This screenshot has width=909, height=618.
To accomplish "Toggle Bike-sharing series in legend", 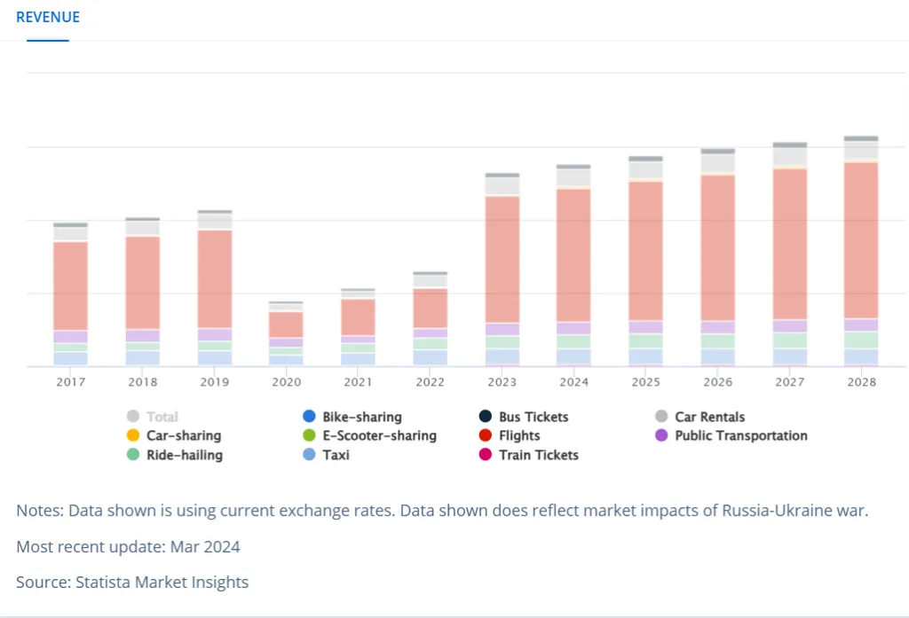I will tap(361, 417).
